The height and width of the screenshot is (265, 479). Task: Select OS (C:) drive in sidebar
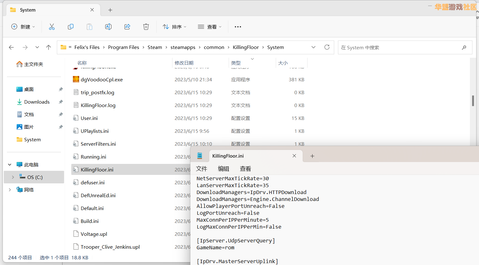tap(34, 177)
